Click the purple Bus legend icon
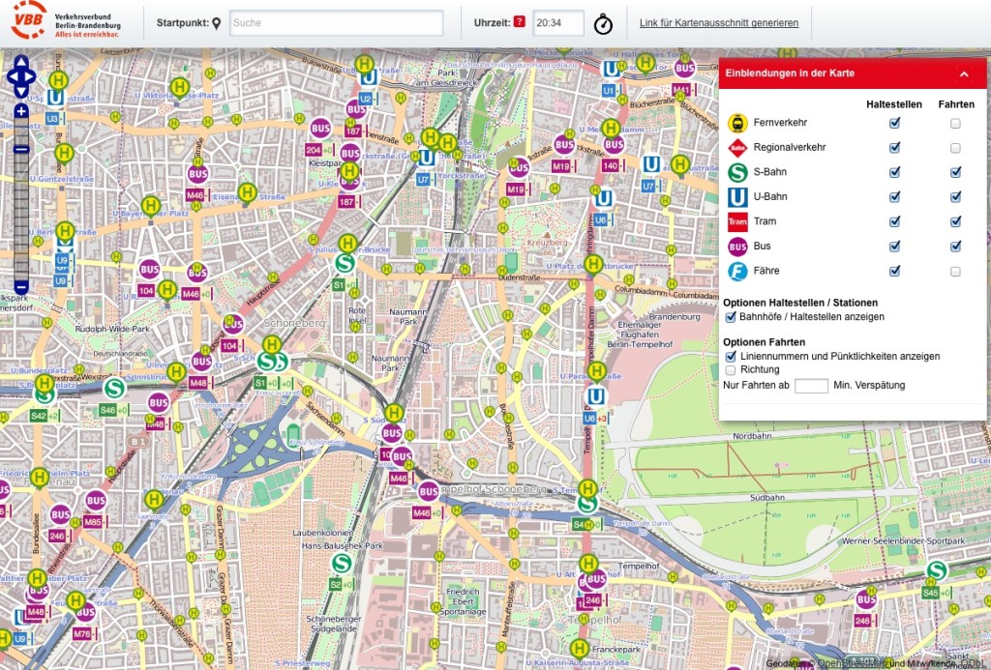Image resolution: width=991 pixels, height=670 pixels. (x=737, y=247)
